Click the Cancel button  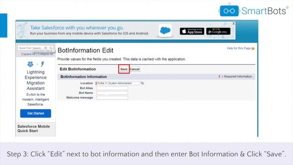pos(135,69)
